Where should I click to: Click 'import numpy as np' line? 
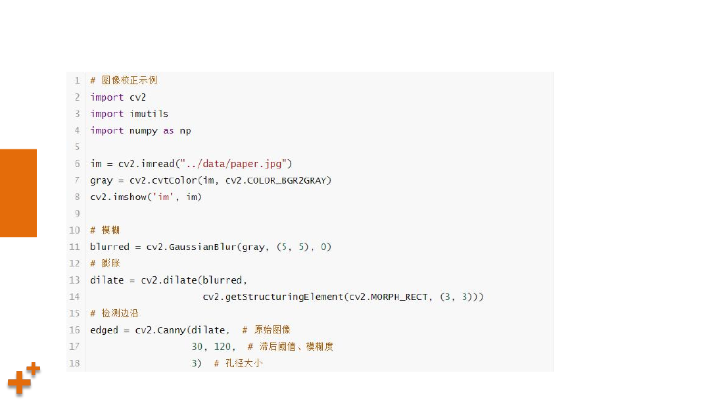click(141, 130)
